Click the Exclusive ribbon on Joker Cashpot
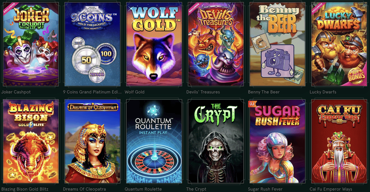The height and width of the screenshot is (192, 370). point(9,8)
